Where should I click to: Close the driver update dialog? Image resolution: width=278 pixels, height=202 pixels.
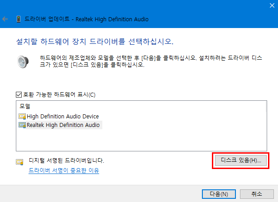[272, 5]
